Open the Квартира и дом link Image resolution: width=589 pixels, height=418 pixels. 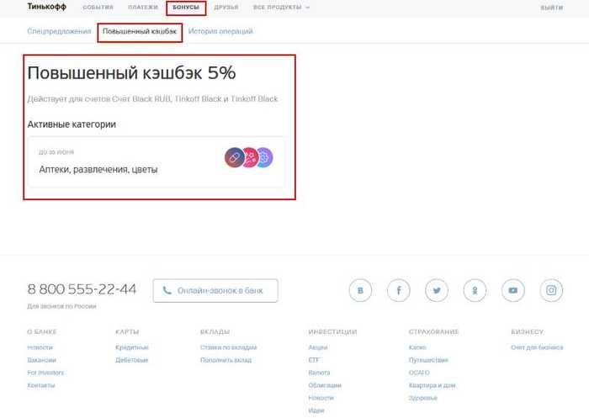[x=432, y=385]
